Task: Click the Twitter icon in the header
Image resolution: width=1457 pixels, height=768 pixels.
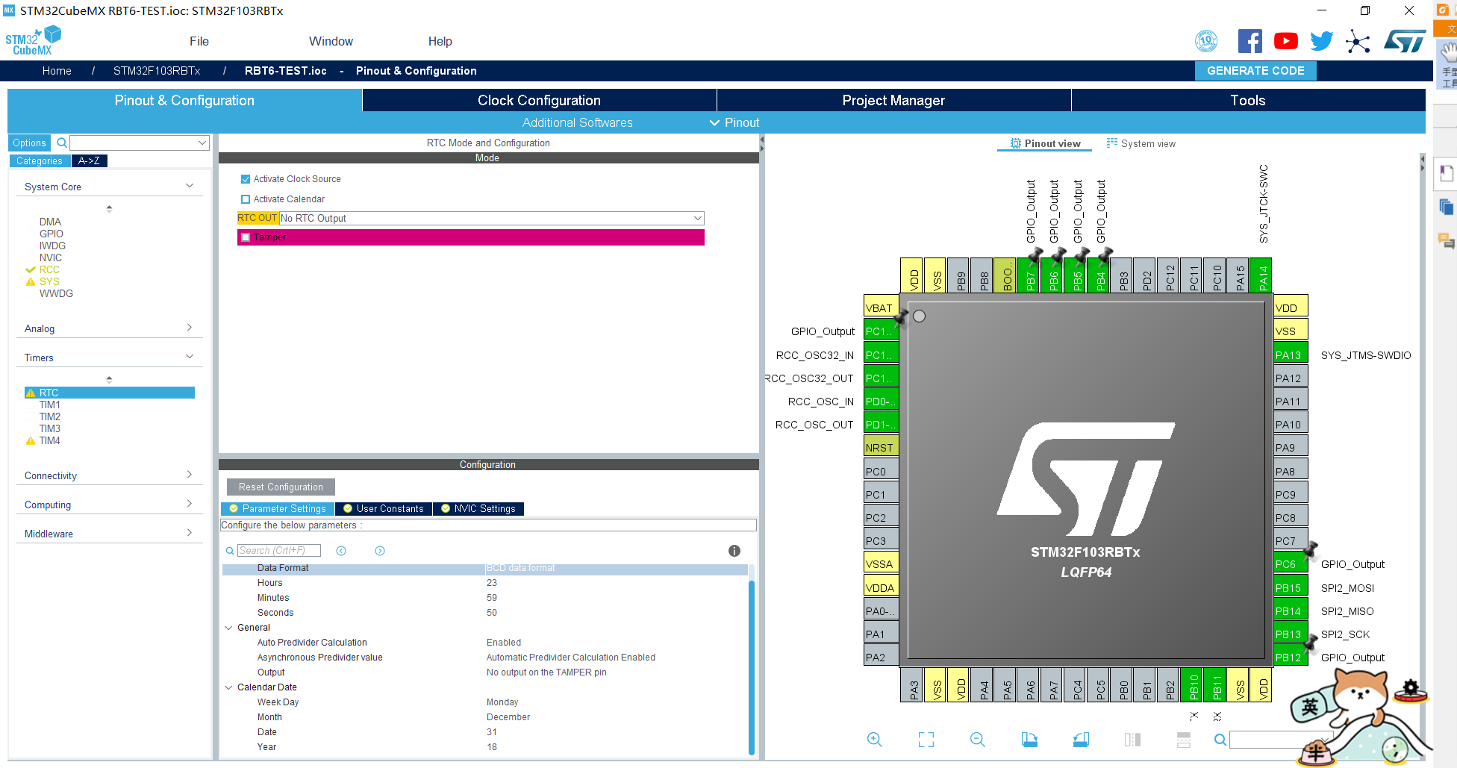Action: [1321, 41]
